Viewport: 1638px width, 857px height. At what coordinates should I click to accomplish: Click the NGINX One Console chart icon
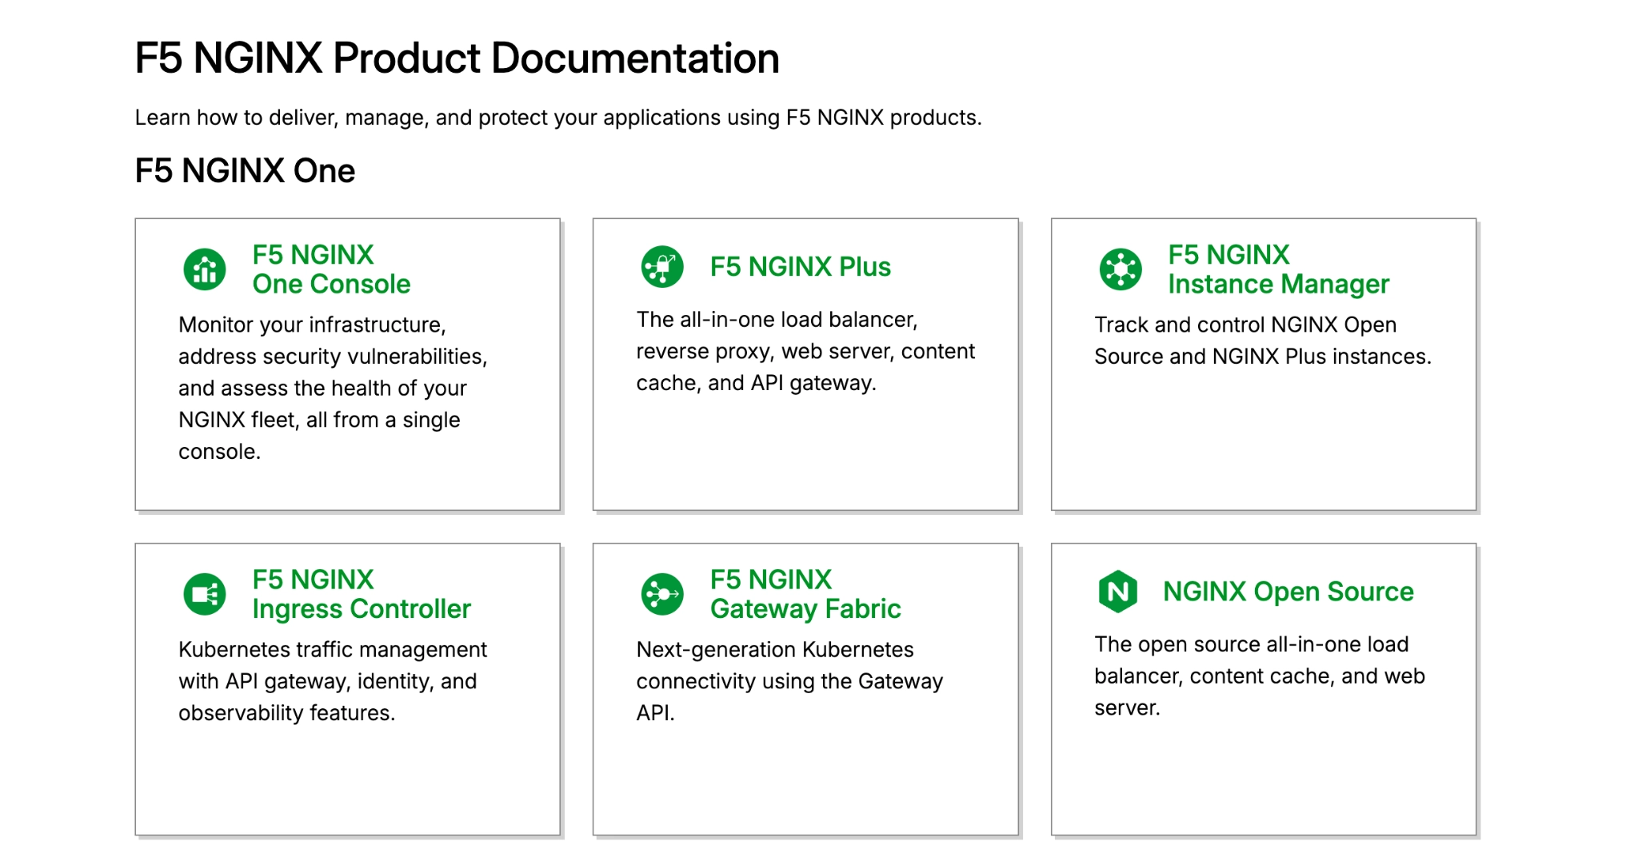205,269
